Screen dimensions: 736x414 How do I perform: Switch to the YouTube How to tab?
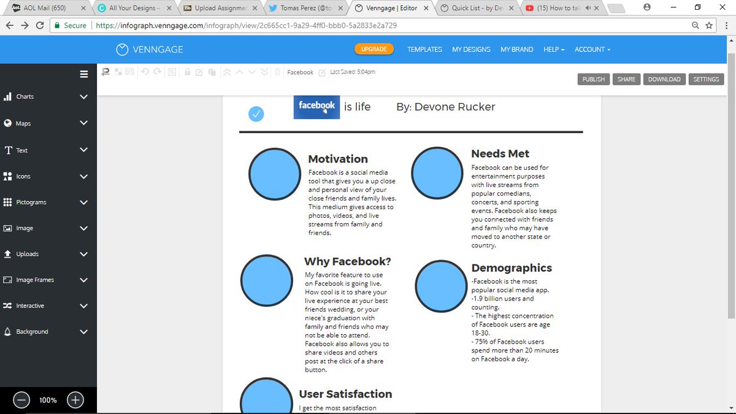pos(561,8)
